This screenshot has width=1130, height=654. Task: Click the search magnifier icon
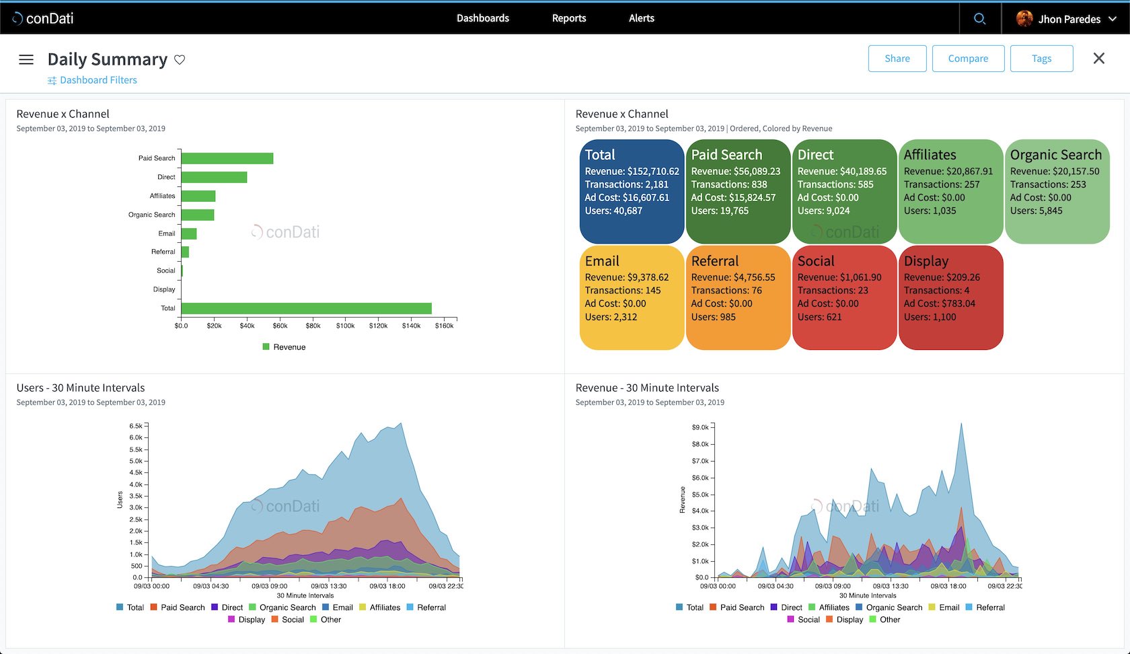pos(979,19)
